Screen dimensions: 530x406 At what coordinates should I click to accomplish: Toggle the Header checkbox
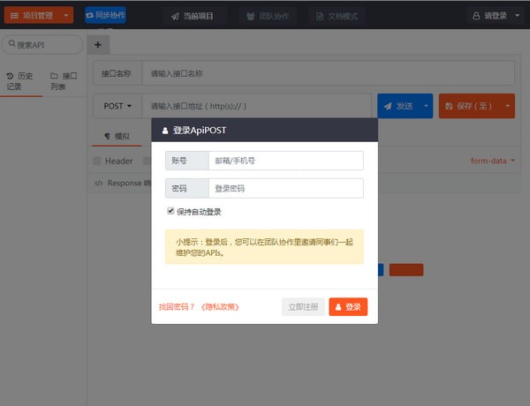97,161
